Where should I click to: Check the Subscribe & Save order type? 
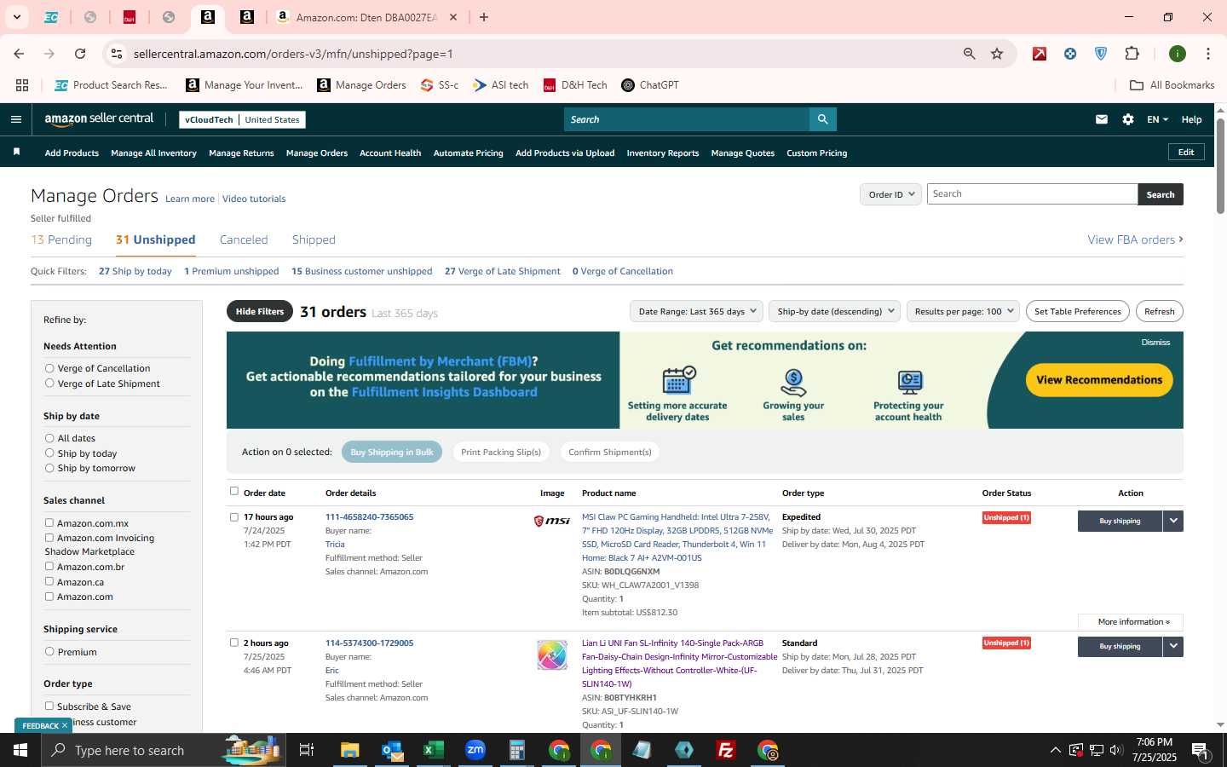point(49,706)
